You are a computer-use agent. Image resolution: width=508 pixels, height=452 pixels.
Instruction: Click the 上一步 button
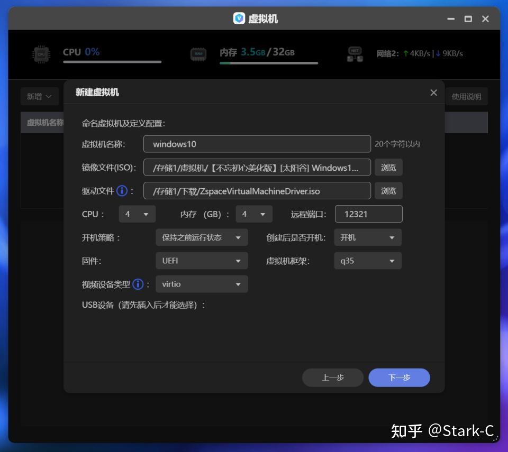click(x=332, y=377)
